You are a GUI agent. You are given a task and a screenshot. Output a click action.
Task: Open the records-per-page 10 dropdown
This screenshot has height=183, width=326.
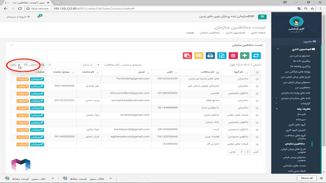pos(23,65)
